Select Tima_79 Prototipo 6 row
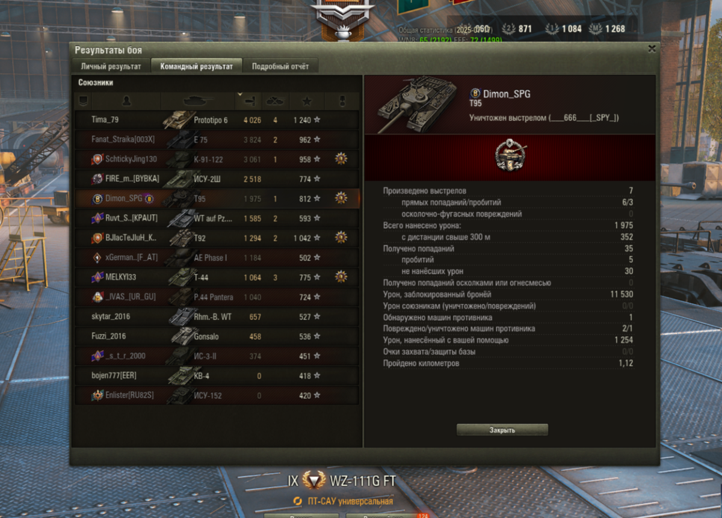The image size is (722, 518). pyautogui.click(x=217, y=120)
